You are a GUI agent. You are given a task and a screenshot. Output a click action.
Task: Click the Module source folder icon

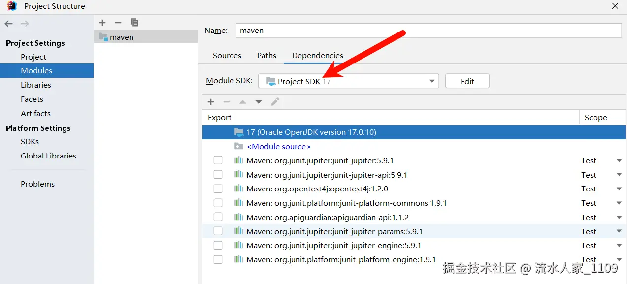tap(239, 146)
